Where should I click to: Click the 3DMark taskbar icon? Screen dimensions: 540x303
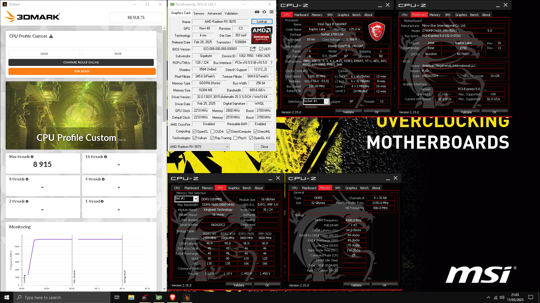coord(186,297)
